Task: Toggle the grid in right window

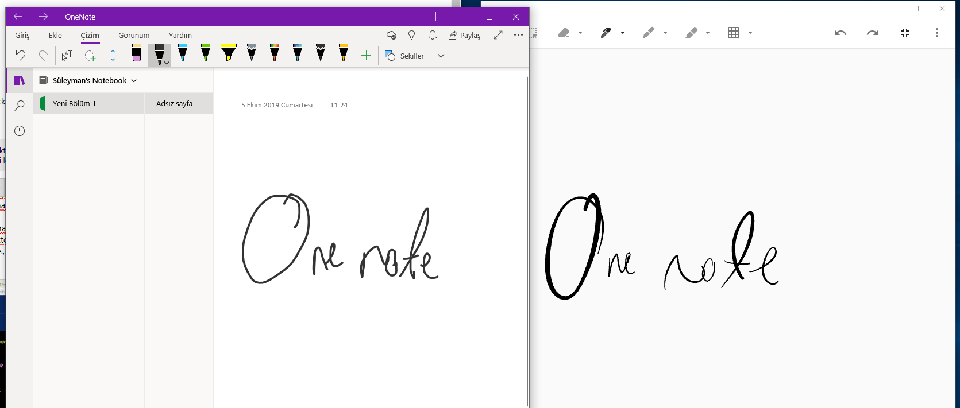Action: point(734,33)
